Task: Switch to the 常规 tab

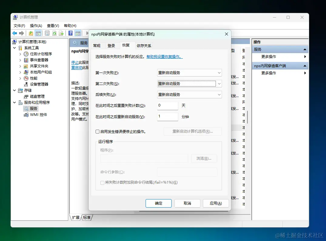Action: coord(97,46)
